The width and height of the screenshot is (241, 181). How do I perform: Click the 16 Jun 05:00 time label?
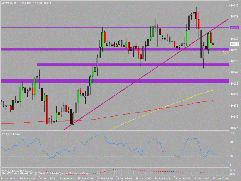(124, 179)
